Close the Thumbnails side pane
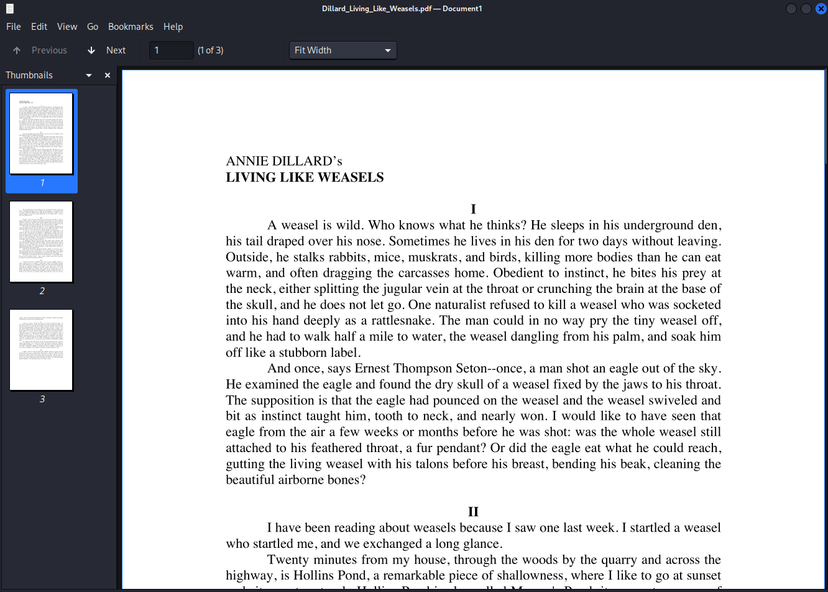828x592 pixels. tap(108, 75)
